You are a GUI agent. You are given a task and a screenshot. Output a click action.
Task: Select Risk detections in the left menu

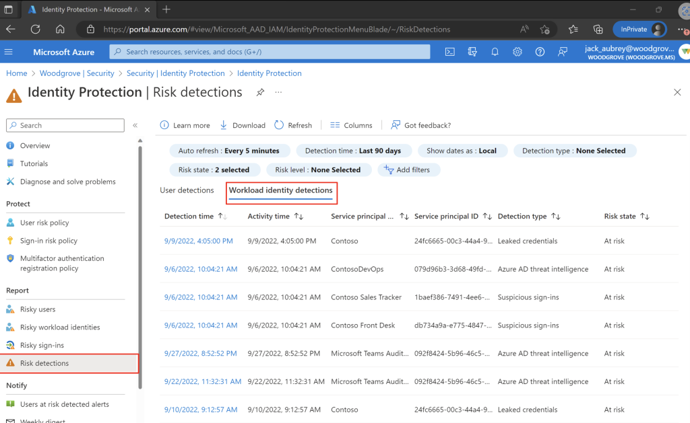[69, 363]
